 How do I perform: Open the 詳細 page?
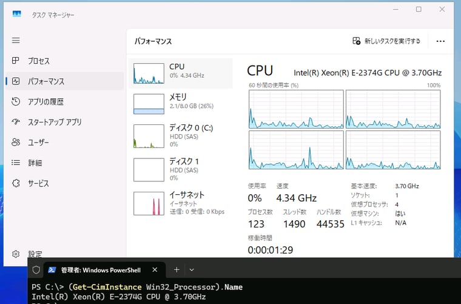click(65, 163)
